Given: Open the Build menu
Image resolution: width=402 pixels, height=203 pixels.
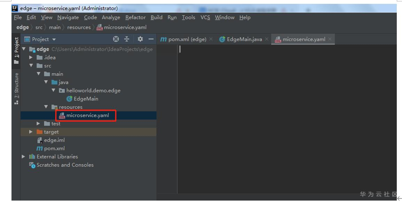Looking at the screenshot, I should (x=156, y=17).
